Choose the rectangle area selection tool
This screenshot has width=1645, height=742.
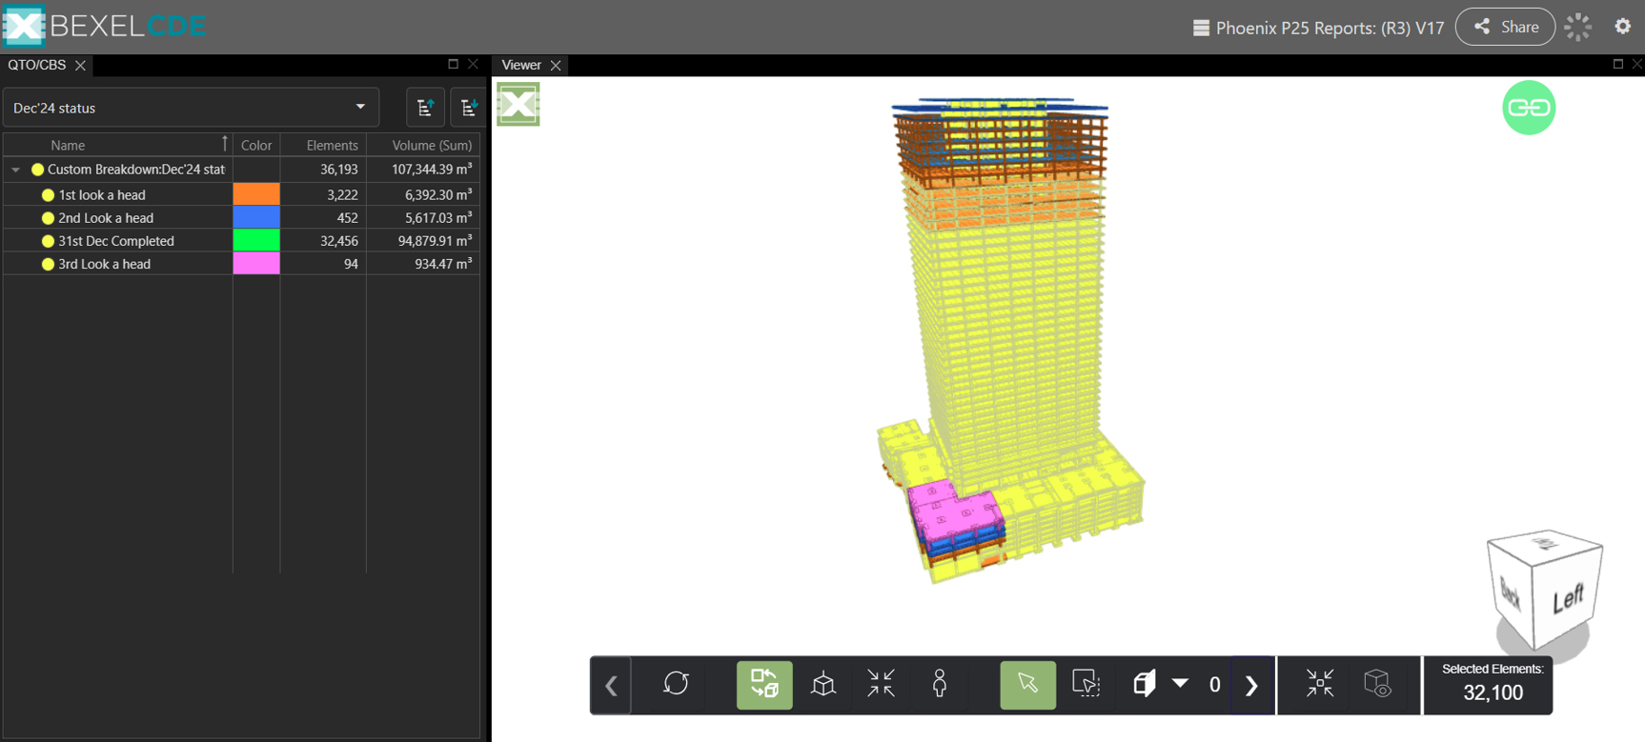[1086, 684]
